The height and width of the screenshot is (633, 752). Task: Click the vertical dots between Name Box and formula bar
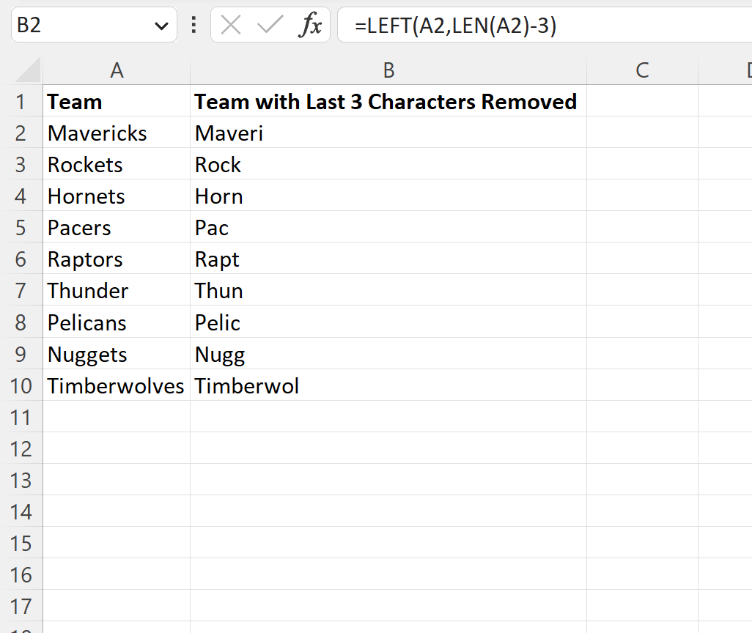193,24
